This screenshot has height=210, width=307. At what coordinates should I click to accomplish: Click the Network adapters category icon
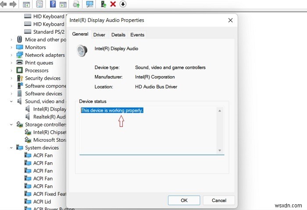tap(20, 55)
